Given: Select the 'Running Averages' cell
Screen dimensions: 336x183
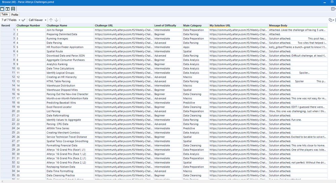Looking at the screenshot, I should click(70, 39).
